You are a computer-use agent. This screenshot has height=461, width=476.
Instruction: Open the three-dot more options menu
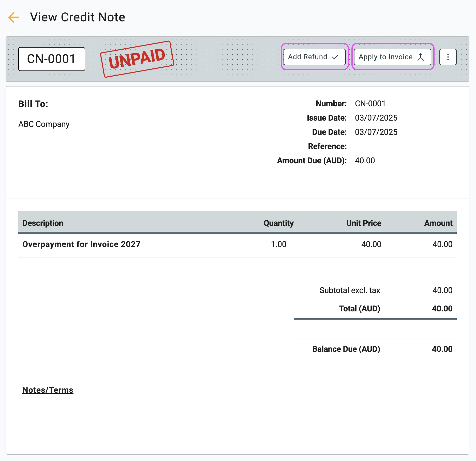pos(448,57)
